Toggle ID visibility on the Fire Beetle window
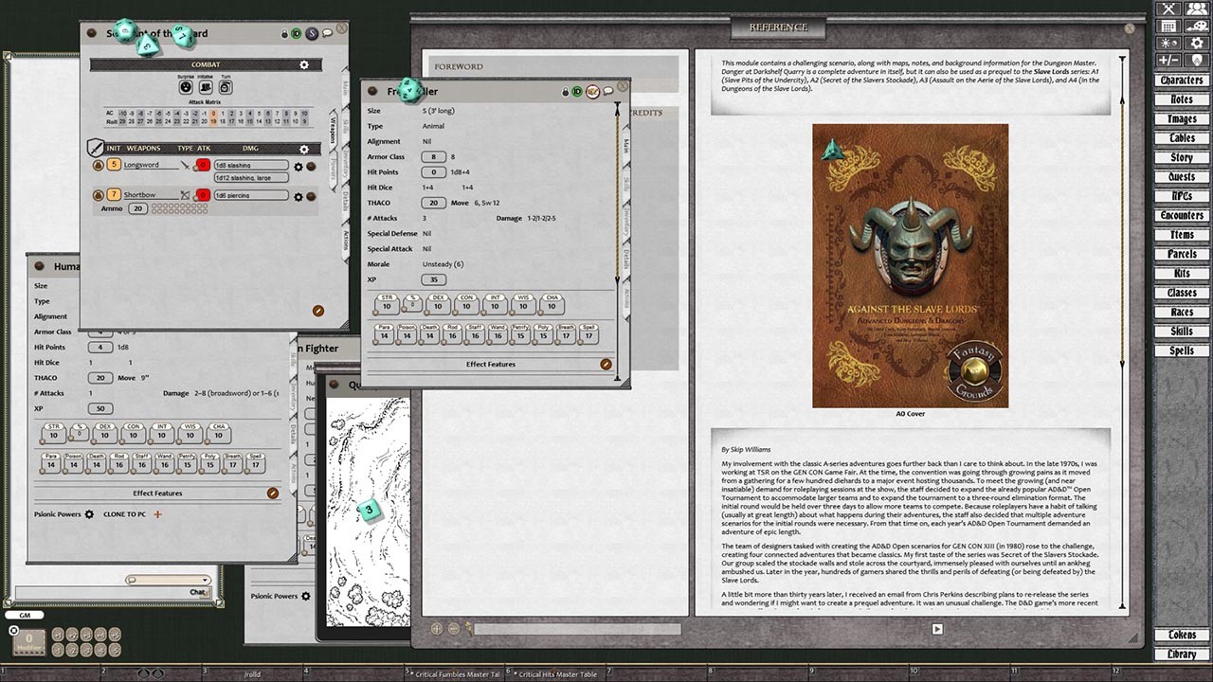1213x682 pixels. pos(577,92)
